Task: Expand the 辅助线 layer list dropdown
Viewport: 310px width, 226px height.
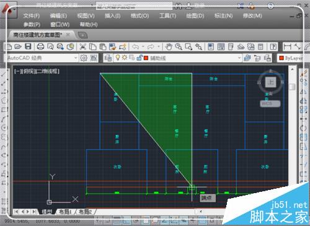Action: [x=239, y=58]
